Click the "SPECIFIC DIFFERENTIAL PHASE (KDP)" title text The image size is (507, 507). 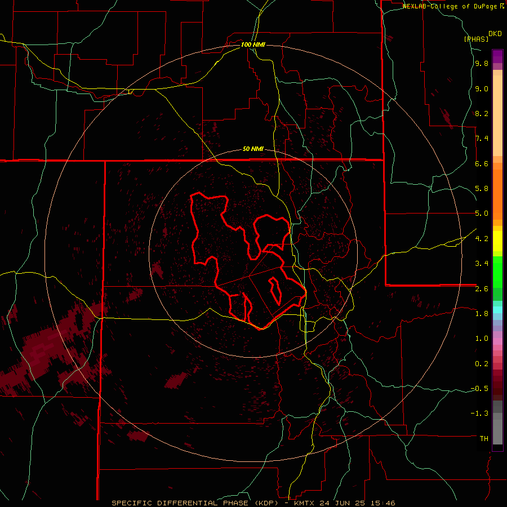[196, 503]
